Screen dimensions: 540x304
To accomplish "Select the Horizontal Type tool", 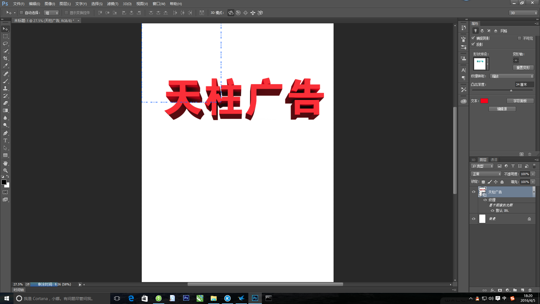I will (x=5, y=140).
